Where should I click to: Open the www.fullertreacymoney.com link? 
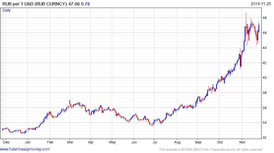point(25,149)
